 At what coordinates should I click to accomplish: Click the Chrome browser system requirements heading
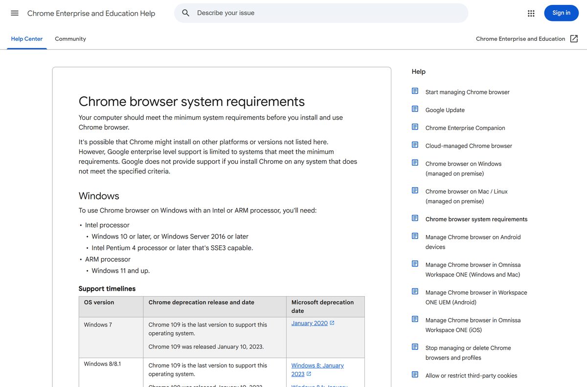pyautogui.click(x=192, y=101)
